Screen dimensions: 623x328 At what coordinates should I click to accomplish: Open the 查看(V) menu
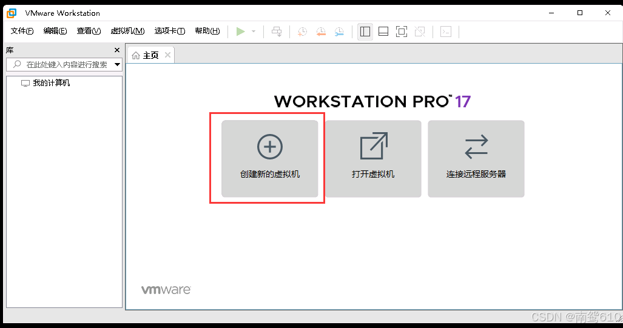coord(89,31)
